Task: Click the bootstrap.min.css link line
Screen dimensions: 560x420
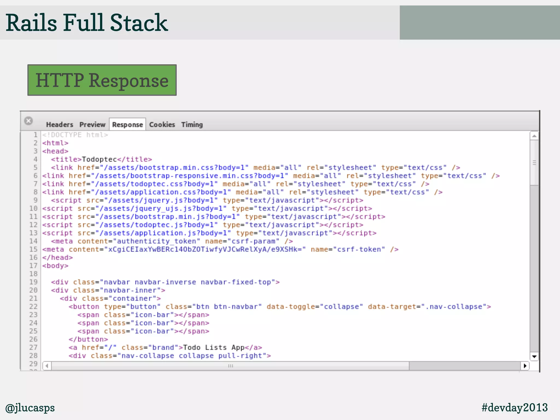Action: 256,168
